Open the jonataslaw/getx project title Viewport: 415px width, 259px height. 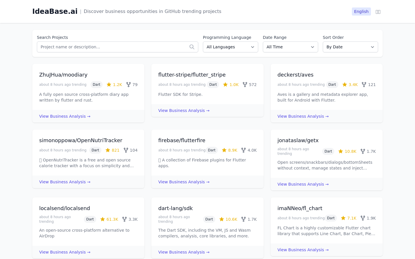[298, 140]
